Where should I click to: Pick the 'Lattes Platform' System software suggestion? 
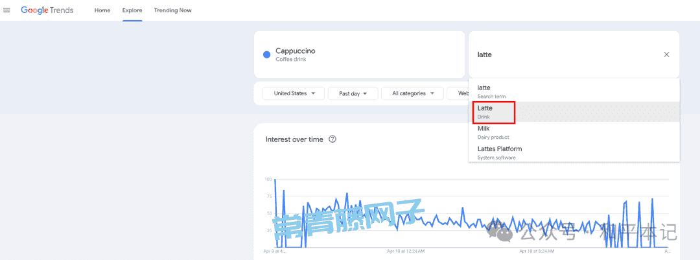coord(574,152)
